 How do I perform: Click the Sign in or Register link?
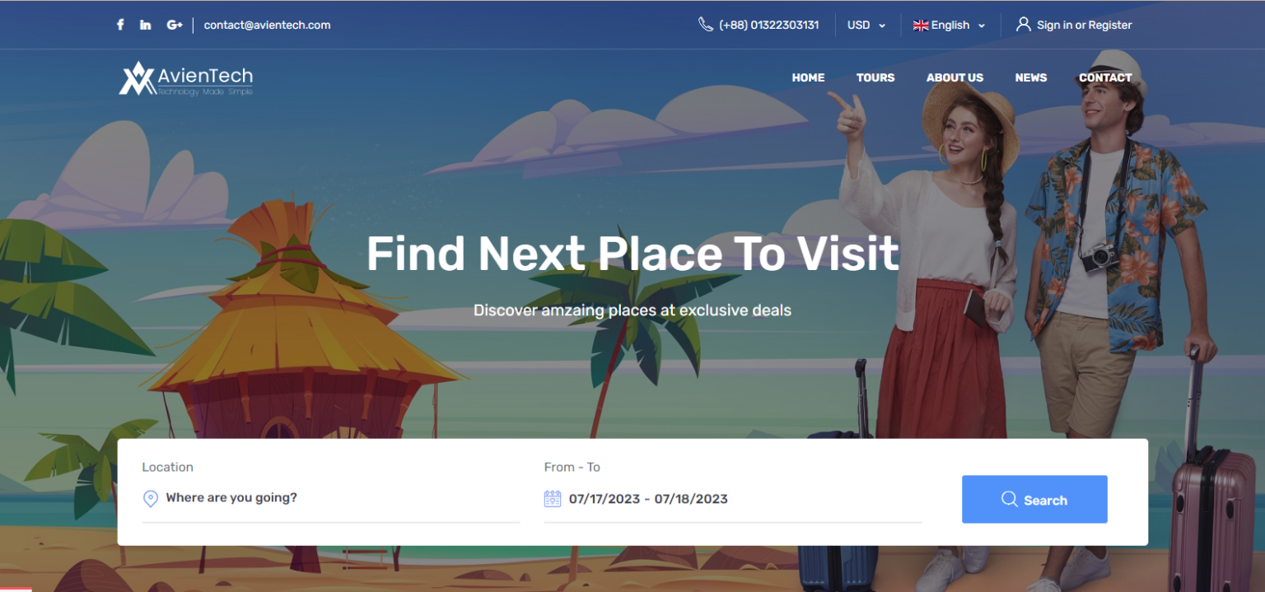[x=1084, y=25]
